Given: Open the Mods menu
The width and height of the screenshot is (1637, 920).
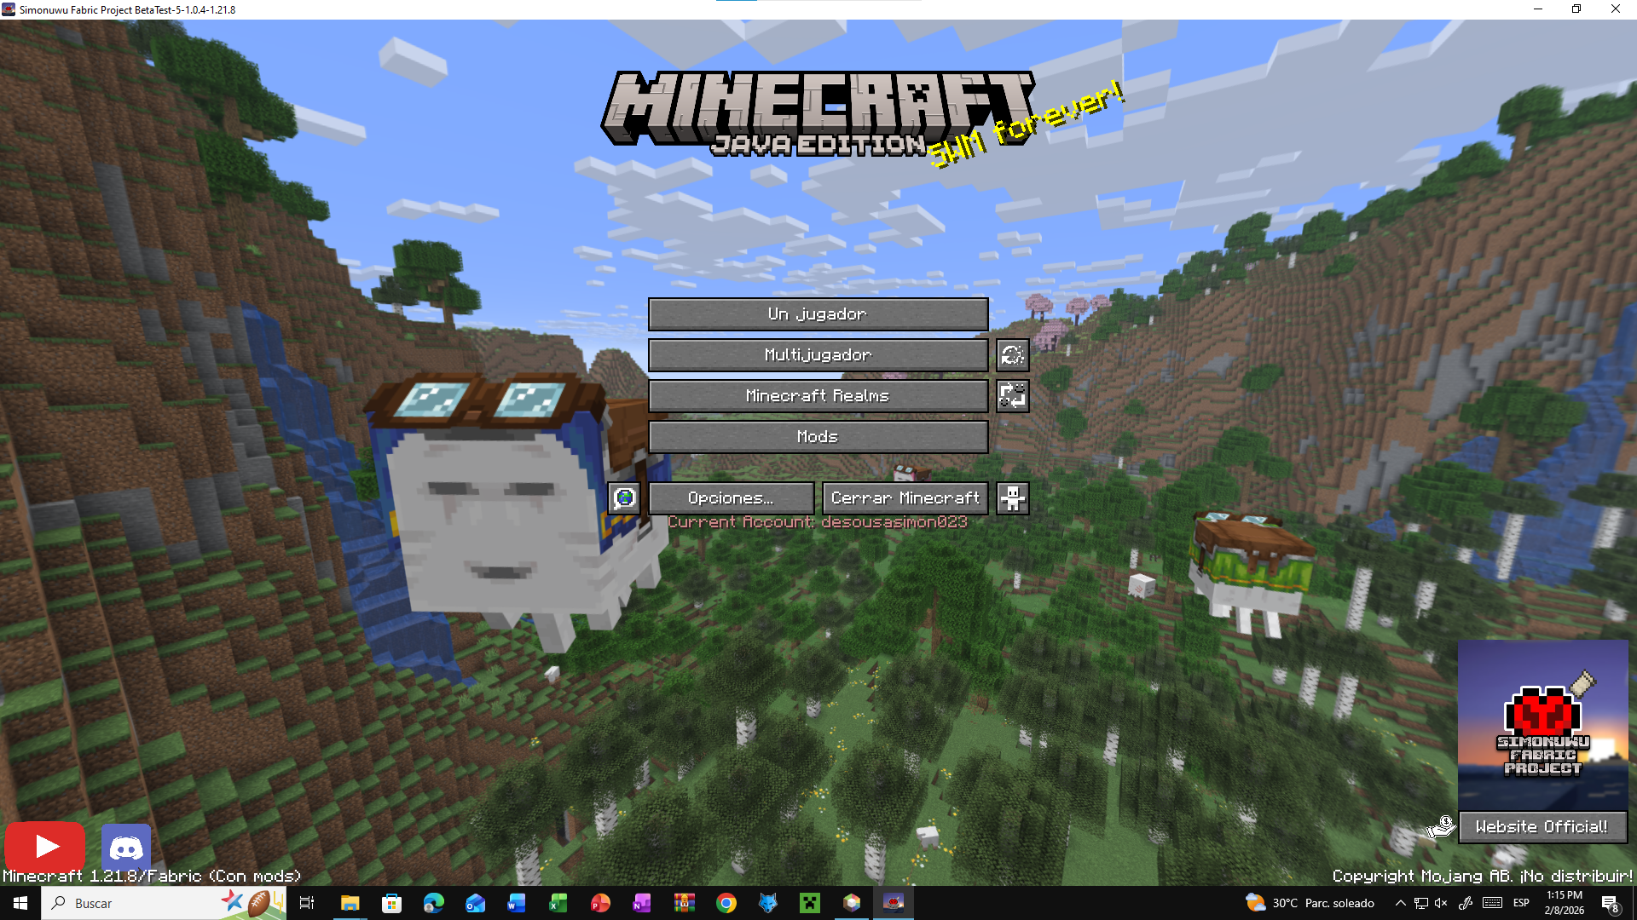Looking at the screenshot, I should point(818,437).
